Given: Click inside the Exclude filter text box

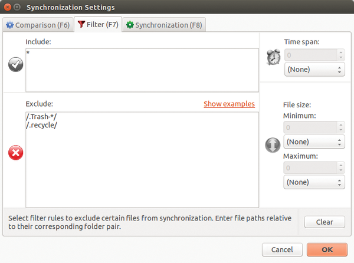Looking at the screenshot, I should pos(142,160).
